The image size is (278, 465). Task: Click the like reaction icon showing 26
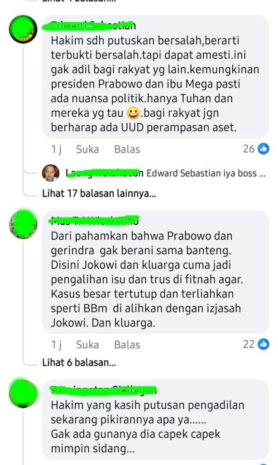click(x=263, y=148)
